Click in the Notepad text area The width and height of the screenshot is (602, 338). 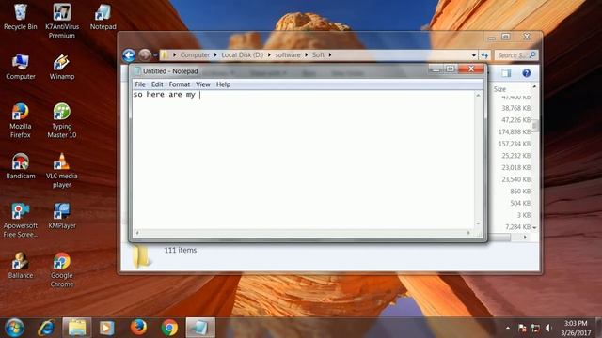click(x=303, y=161)
